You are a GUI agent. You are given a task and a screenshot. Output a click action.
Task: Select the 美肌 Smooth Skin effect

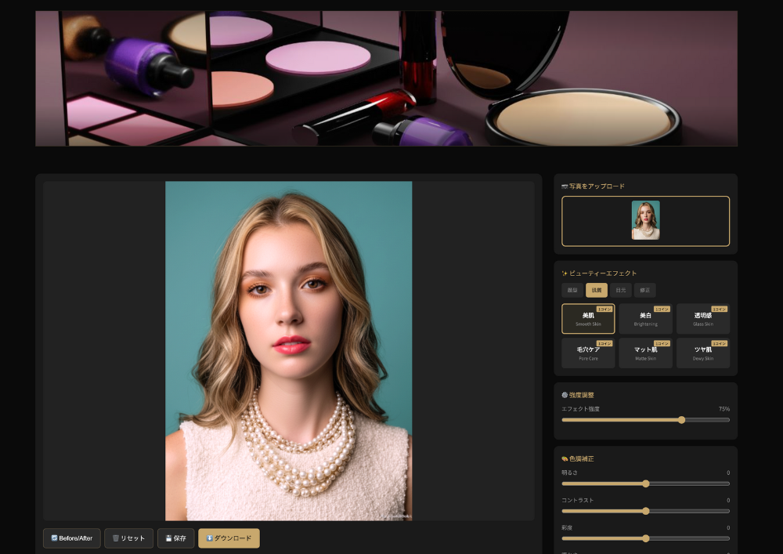588,319
